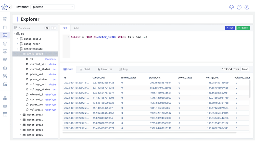Open the users group icon in sidebar

(5, 106)
